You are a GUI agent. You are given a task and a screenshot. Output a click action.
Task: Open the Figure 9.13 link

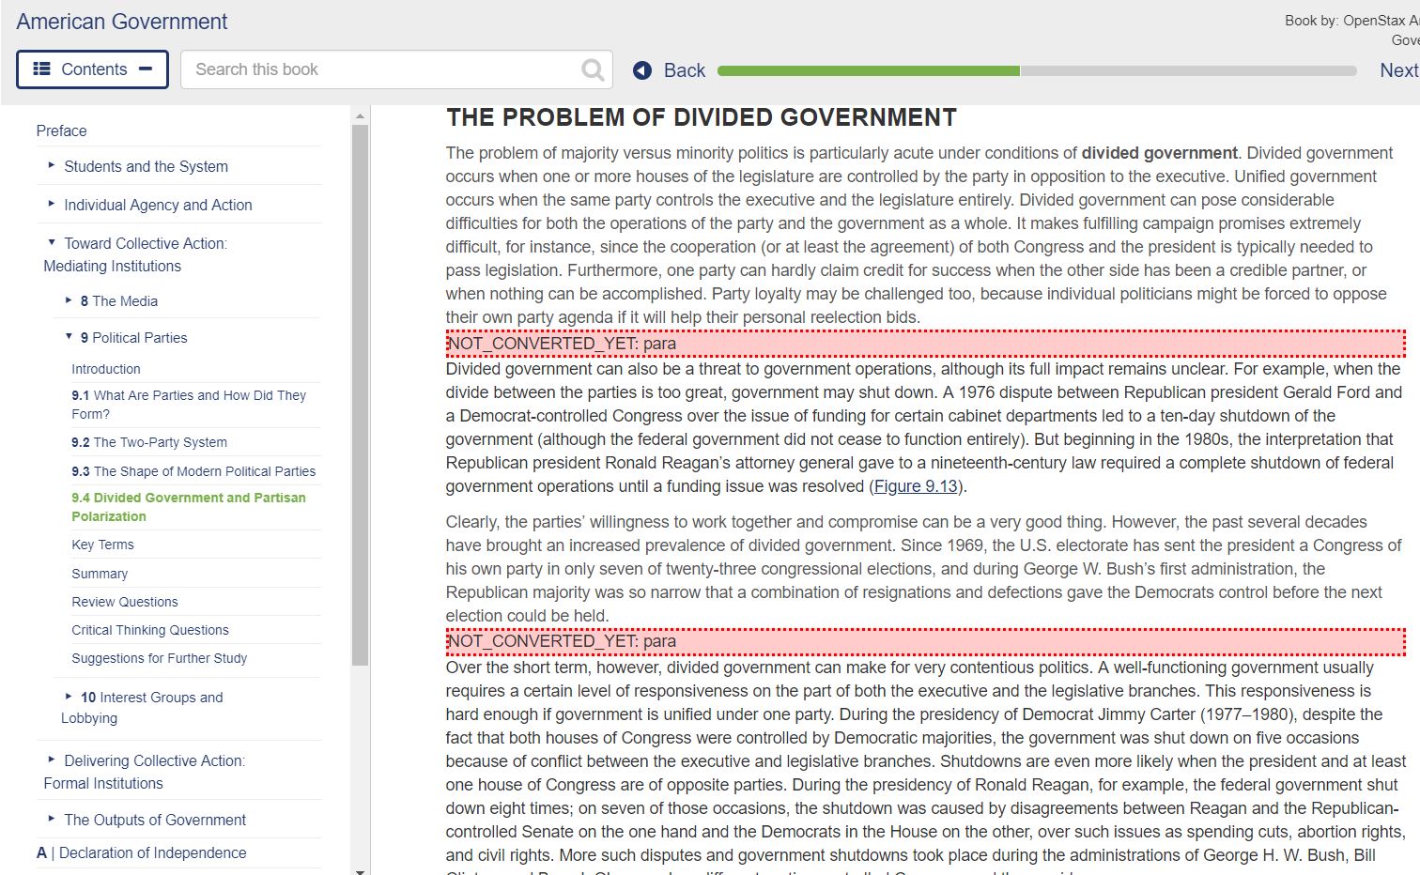click(x=916, y=486)
